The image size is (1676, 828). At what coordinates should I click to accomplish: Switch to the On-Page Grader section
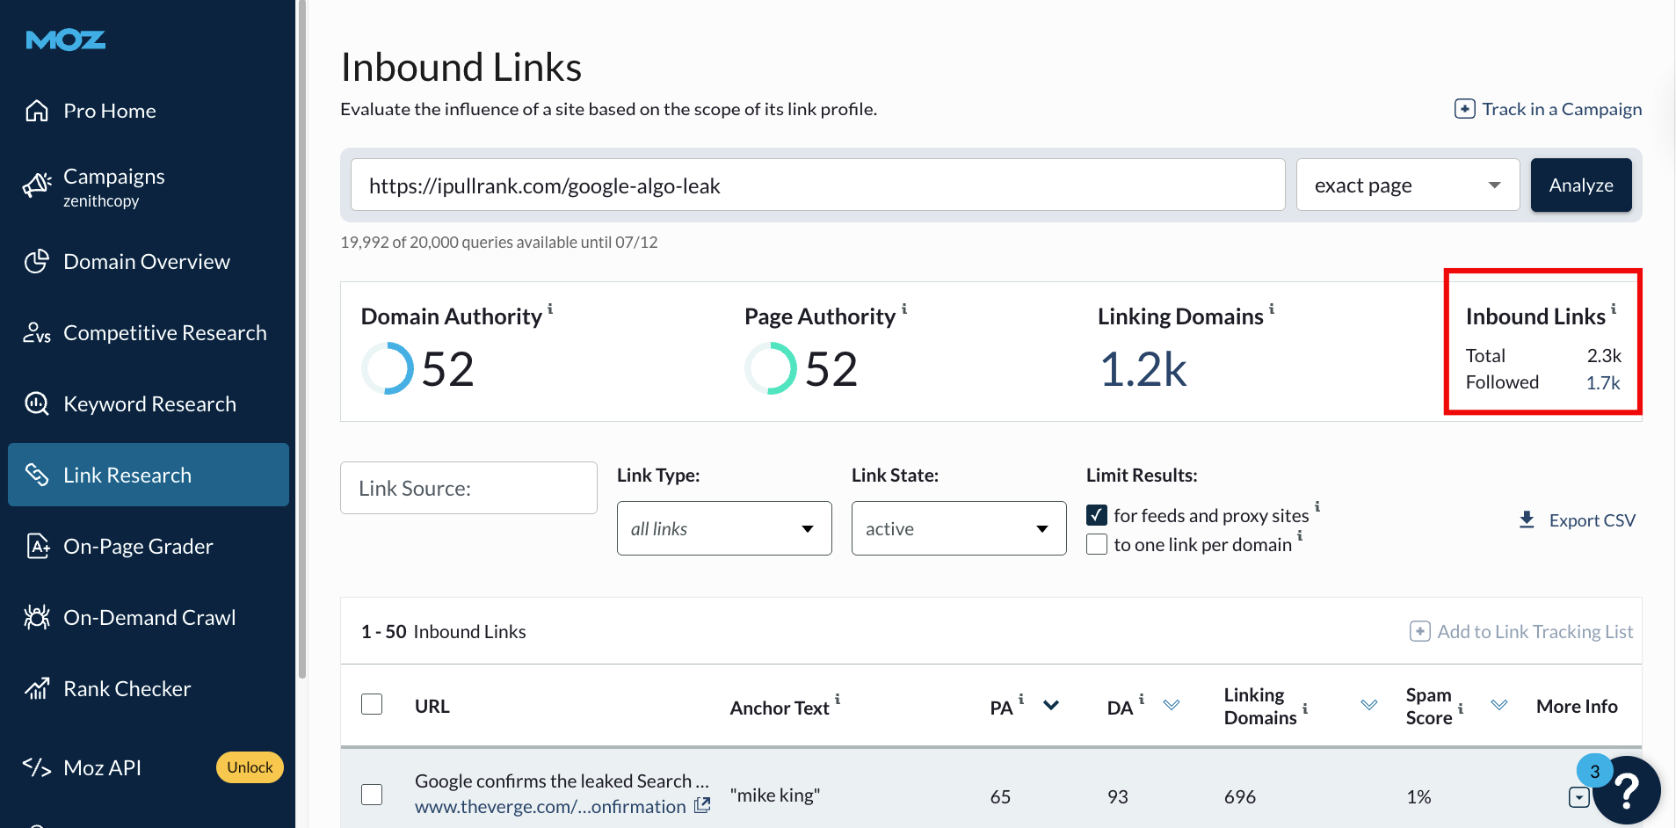(x=36, y=546)
